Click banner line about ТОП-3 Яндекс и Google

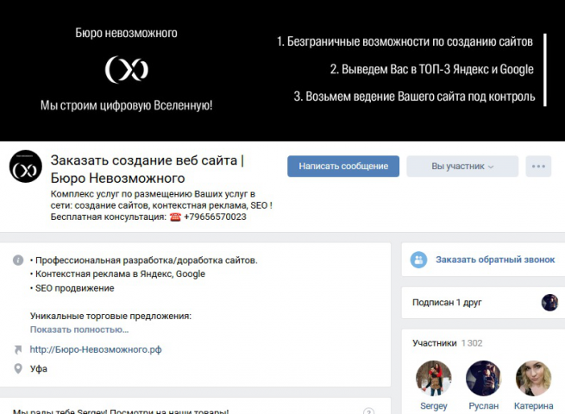coord(431,69)
